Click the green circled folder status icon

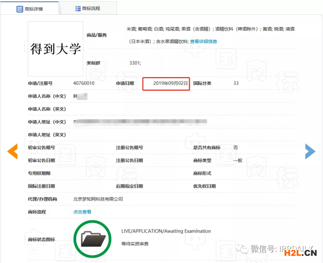pyautogui.click(x=93, y=239)
